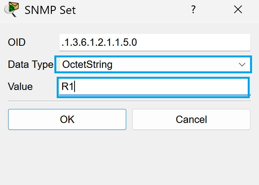Click the OID label
Viewport: 259px width, 185px height.
pos(17,42)
